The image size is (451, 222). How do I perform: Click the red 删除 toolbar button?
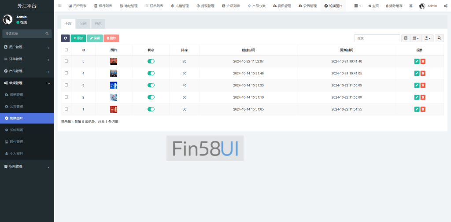[111, 38]
